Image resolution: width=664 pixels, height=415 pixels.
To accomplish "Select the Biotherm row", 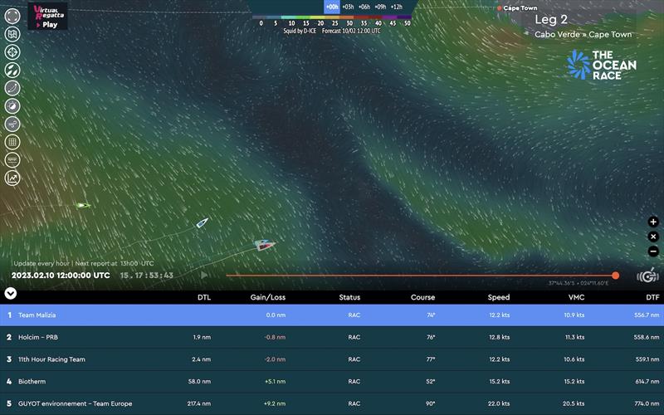I will pos(332,382).
